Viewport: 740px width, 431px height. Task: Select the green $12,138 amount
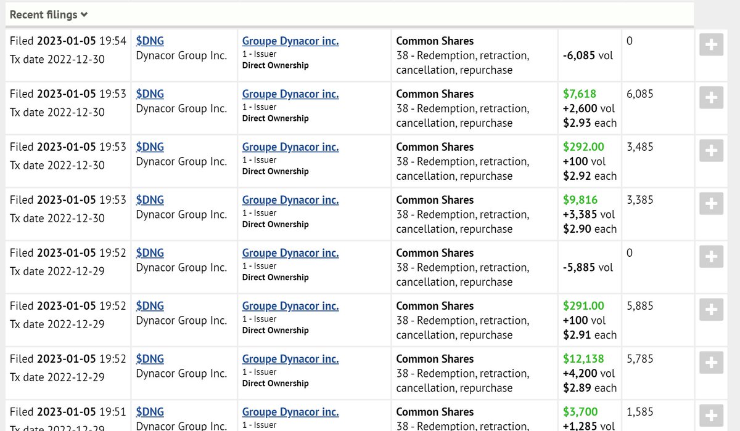[583, 359]
